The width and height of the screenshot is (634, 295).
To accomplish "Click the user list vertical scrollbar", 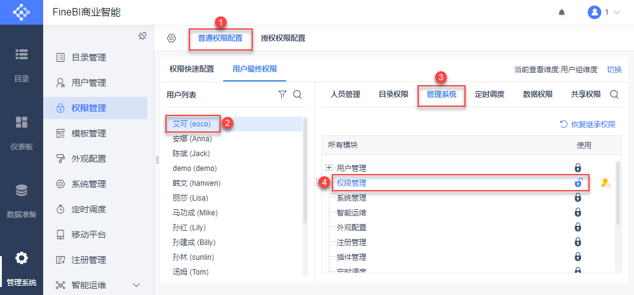I will tap(305, 173).
